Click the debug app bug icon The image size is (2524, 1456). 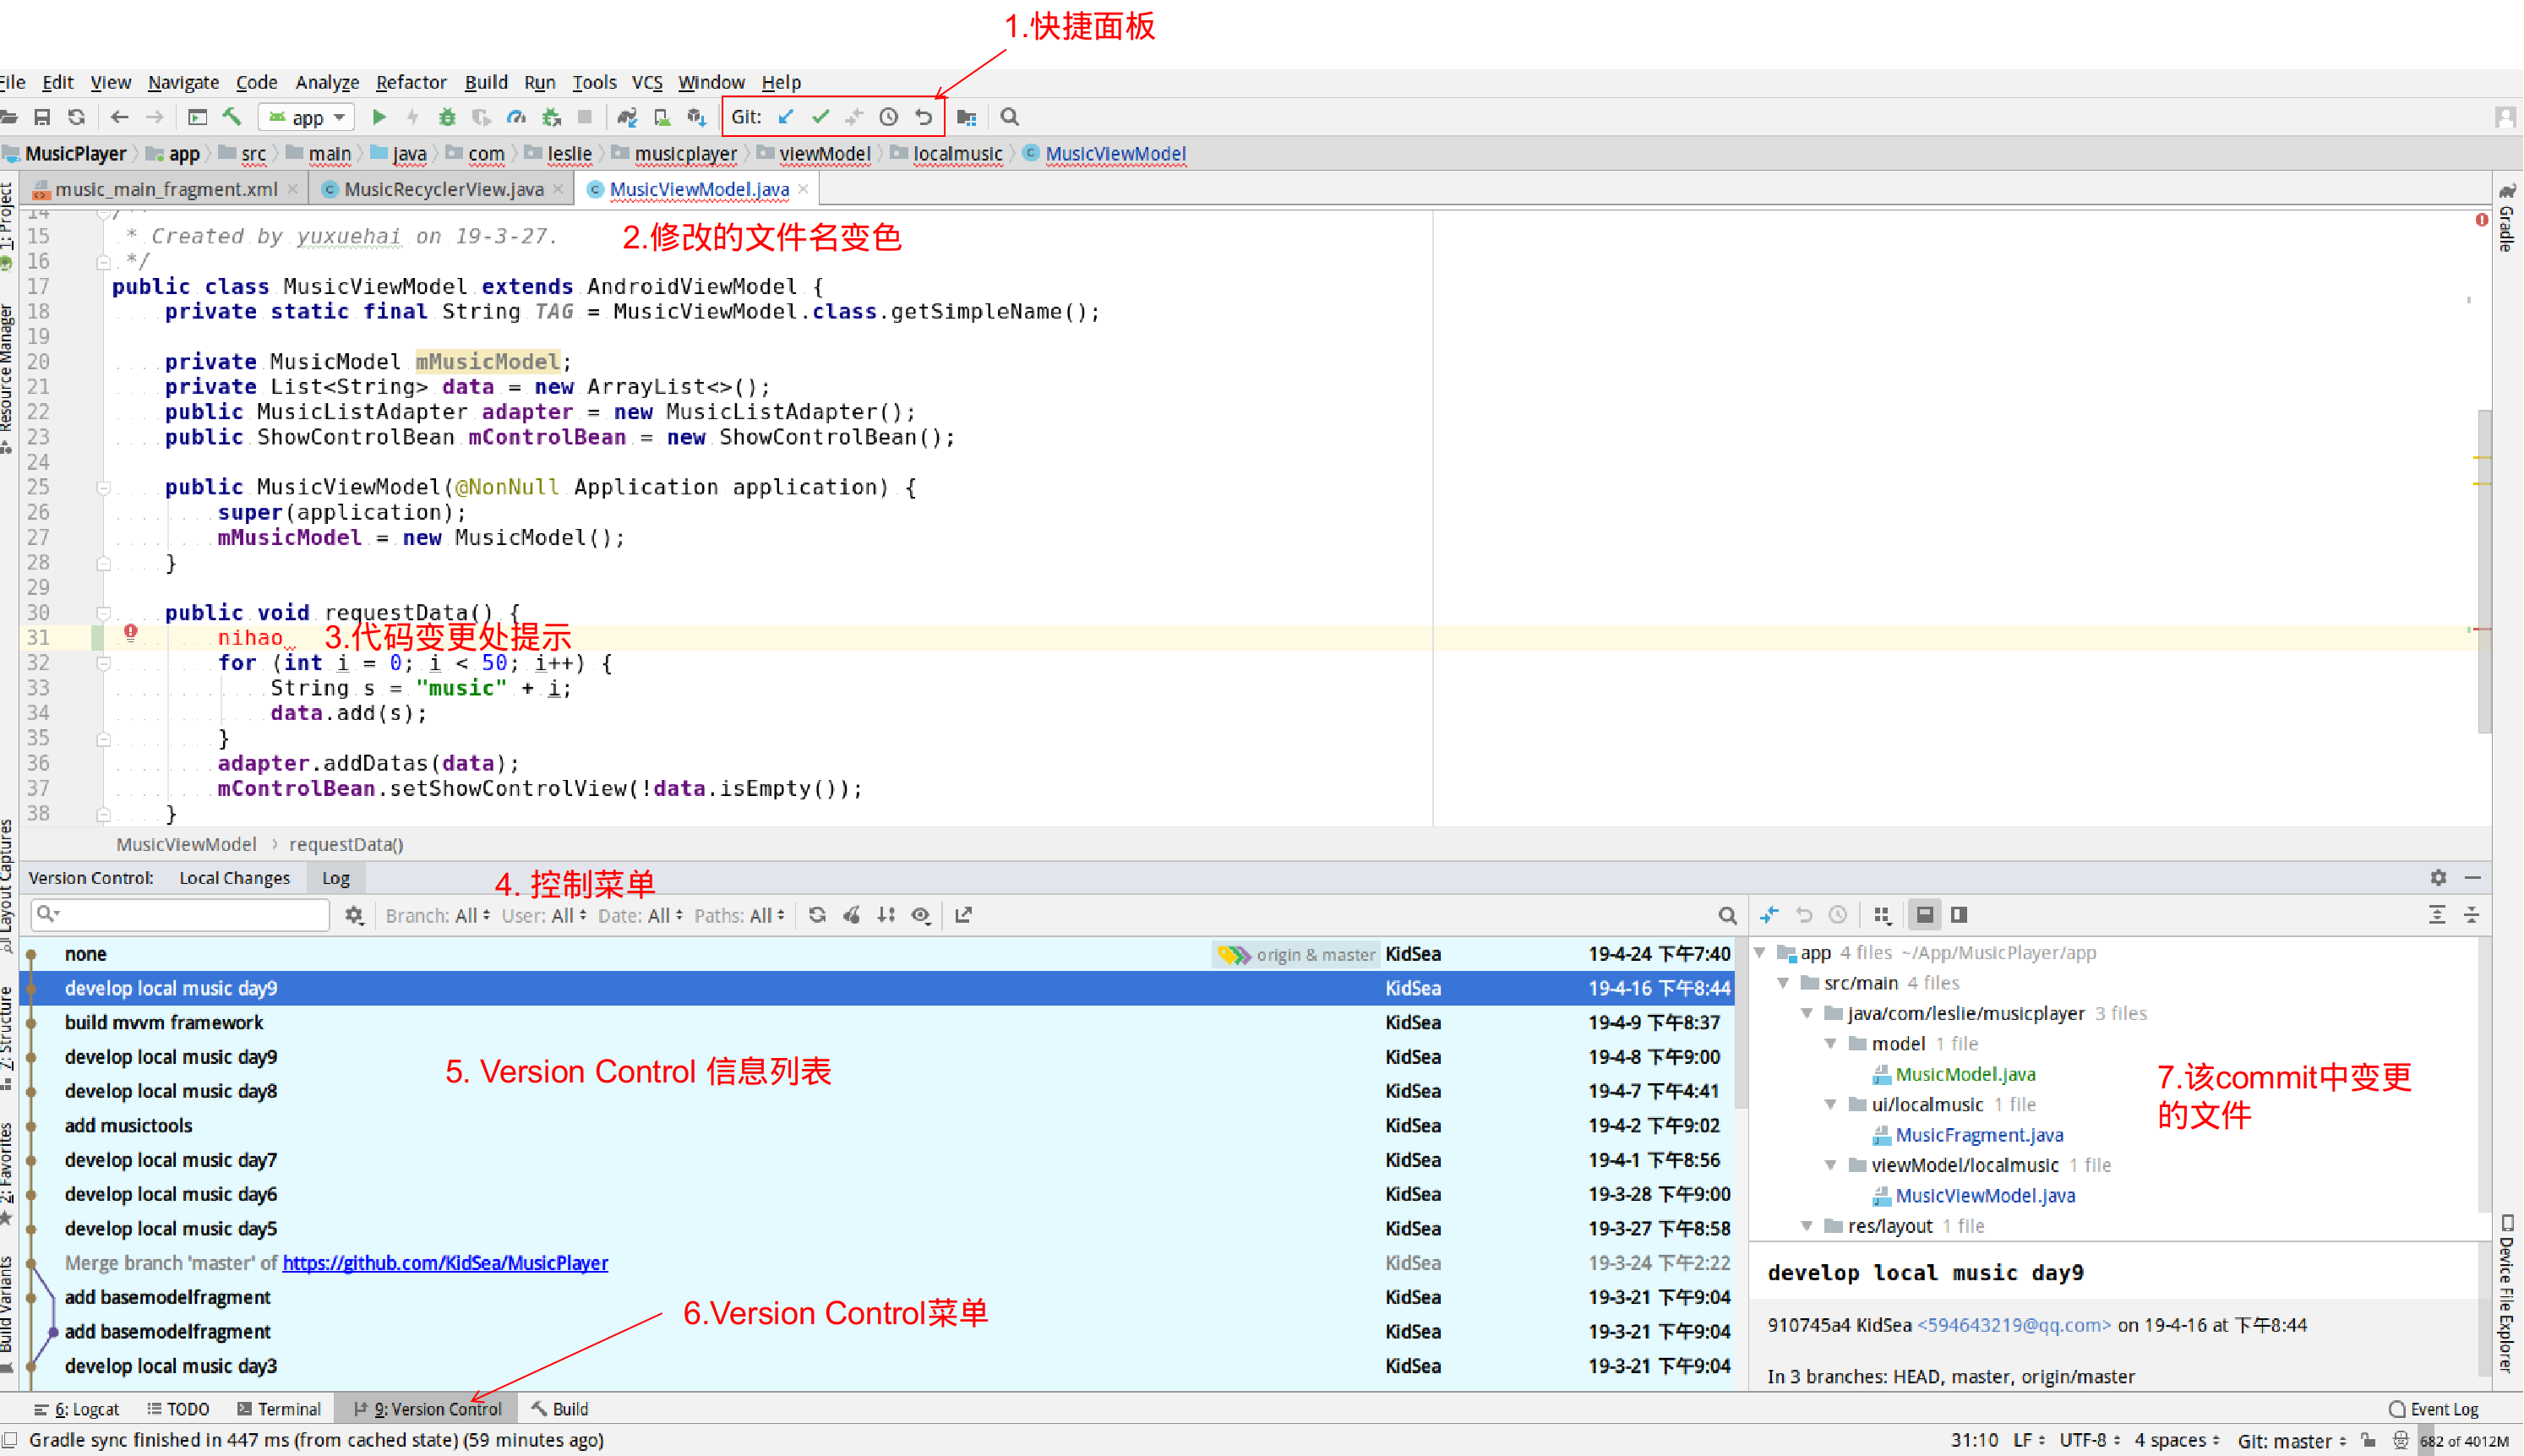pyautogui.click(x=447, y=117)
